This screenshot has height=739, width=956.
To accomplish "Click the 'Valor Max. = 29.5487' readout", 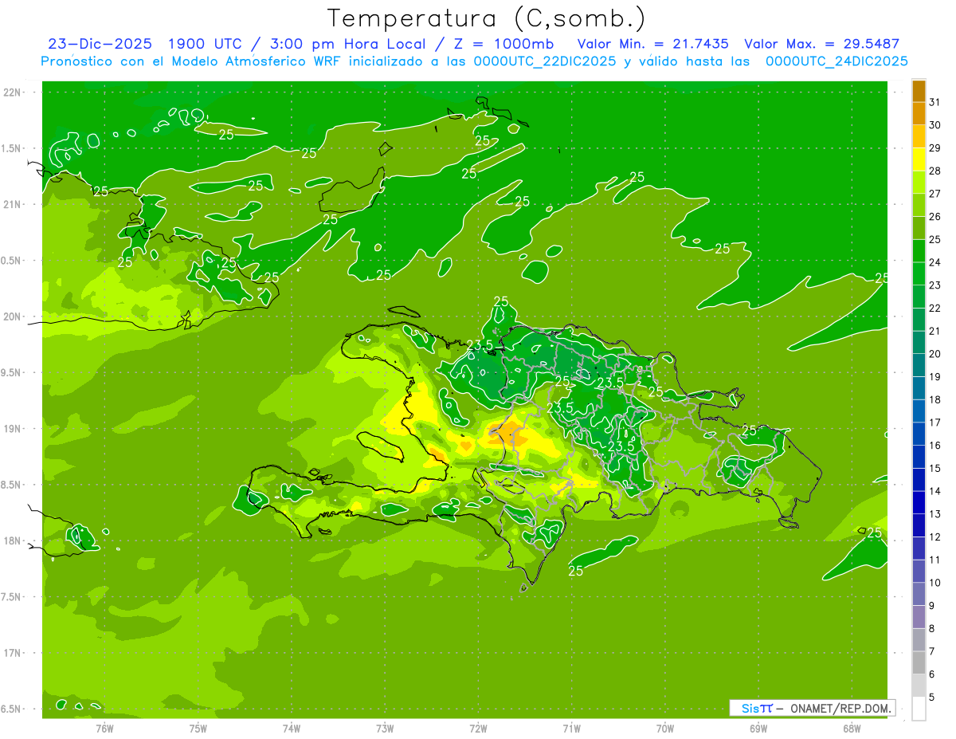I will tap(821, 44).
